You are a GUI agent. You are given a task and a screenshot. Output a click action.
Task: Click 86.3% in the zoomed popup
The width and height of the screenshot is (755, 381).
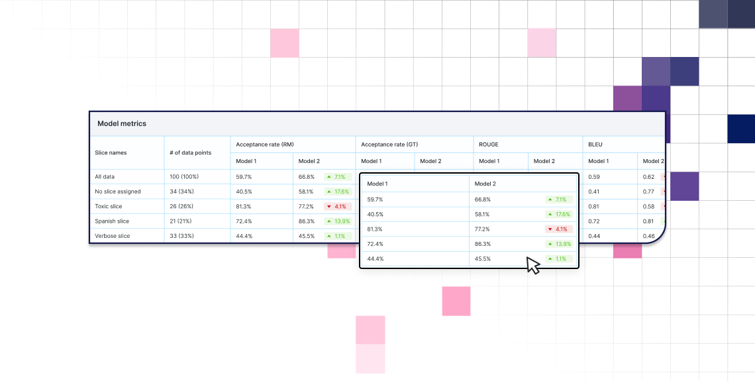pyautogui.click(x=483, y=244)
